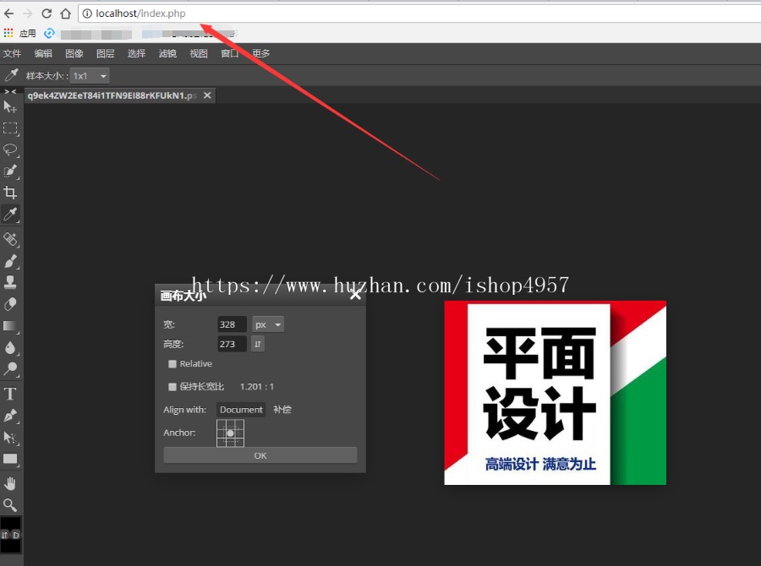This screenshot has height=566, width=761.
Task: Open the 滤镜 menu
Action: pyautogui.click(x=167, y=52)
